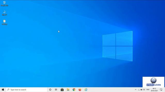The image size is (165, 92).
Task: Open File Explorer from the taskbar
Action: tap(68, 90)
